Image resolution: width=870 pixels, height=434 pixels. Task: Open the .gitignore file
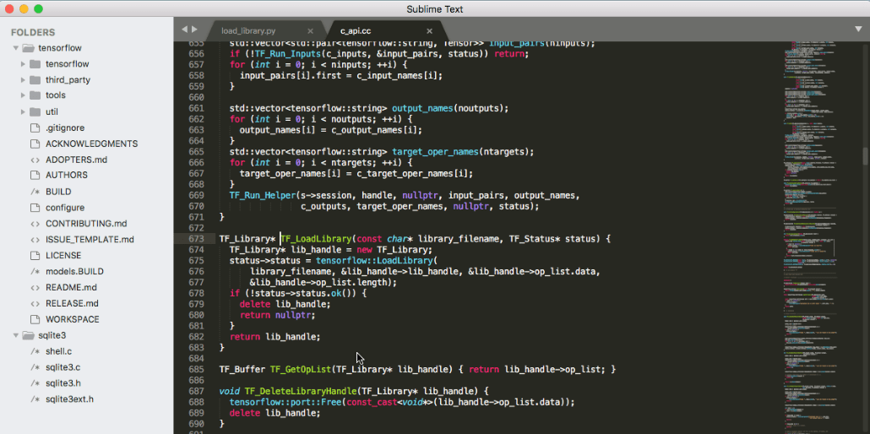[64, 128]
